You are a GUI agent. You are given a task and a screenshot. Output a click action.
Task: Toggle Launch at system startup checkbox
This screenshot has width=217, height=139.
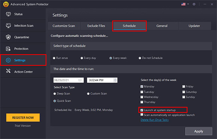click(x=142, y=110)
